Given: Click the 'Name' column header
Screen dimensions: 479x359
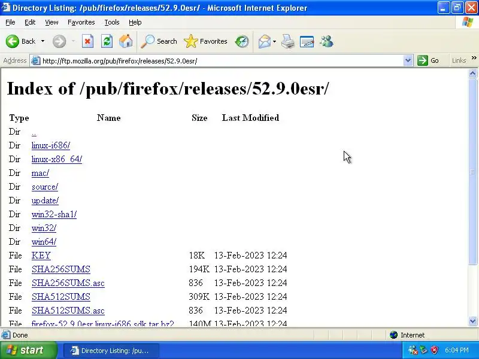Looking at the screenshot, I should coord(109,118).
